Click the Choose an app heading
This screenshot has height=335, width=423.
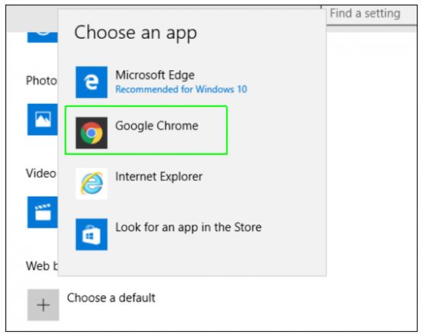point(135,33)
